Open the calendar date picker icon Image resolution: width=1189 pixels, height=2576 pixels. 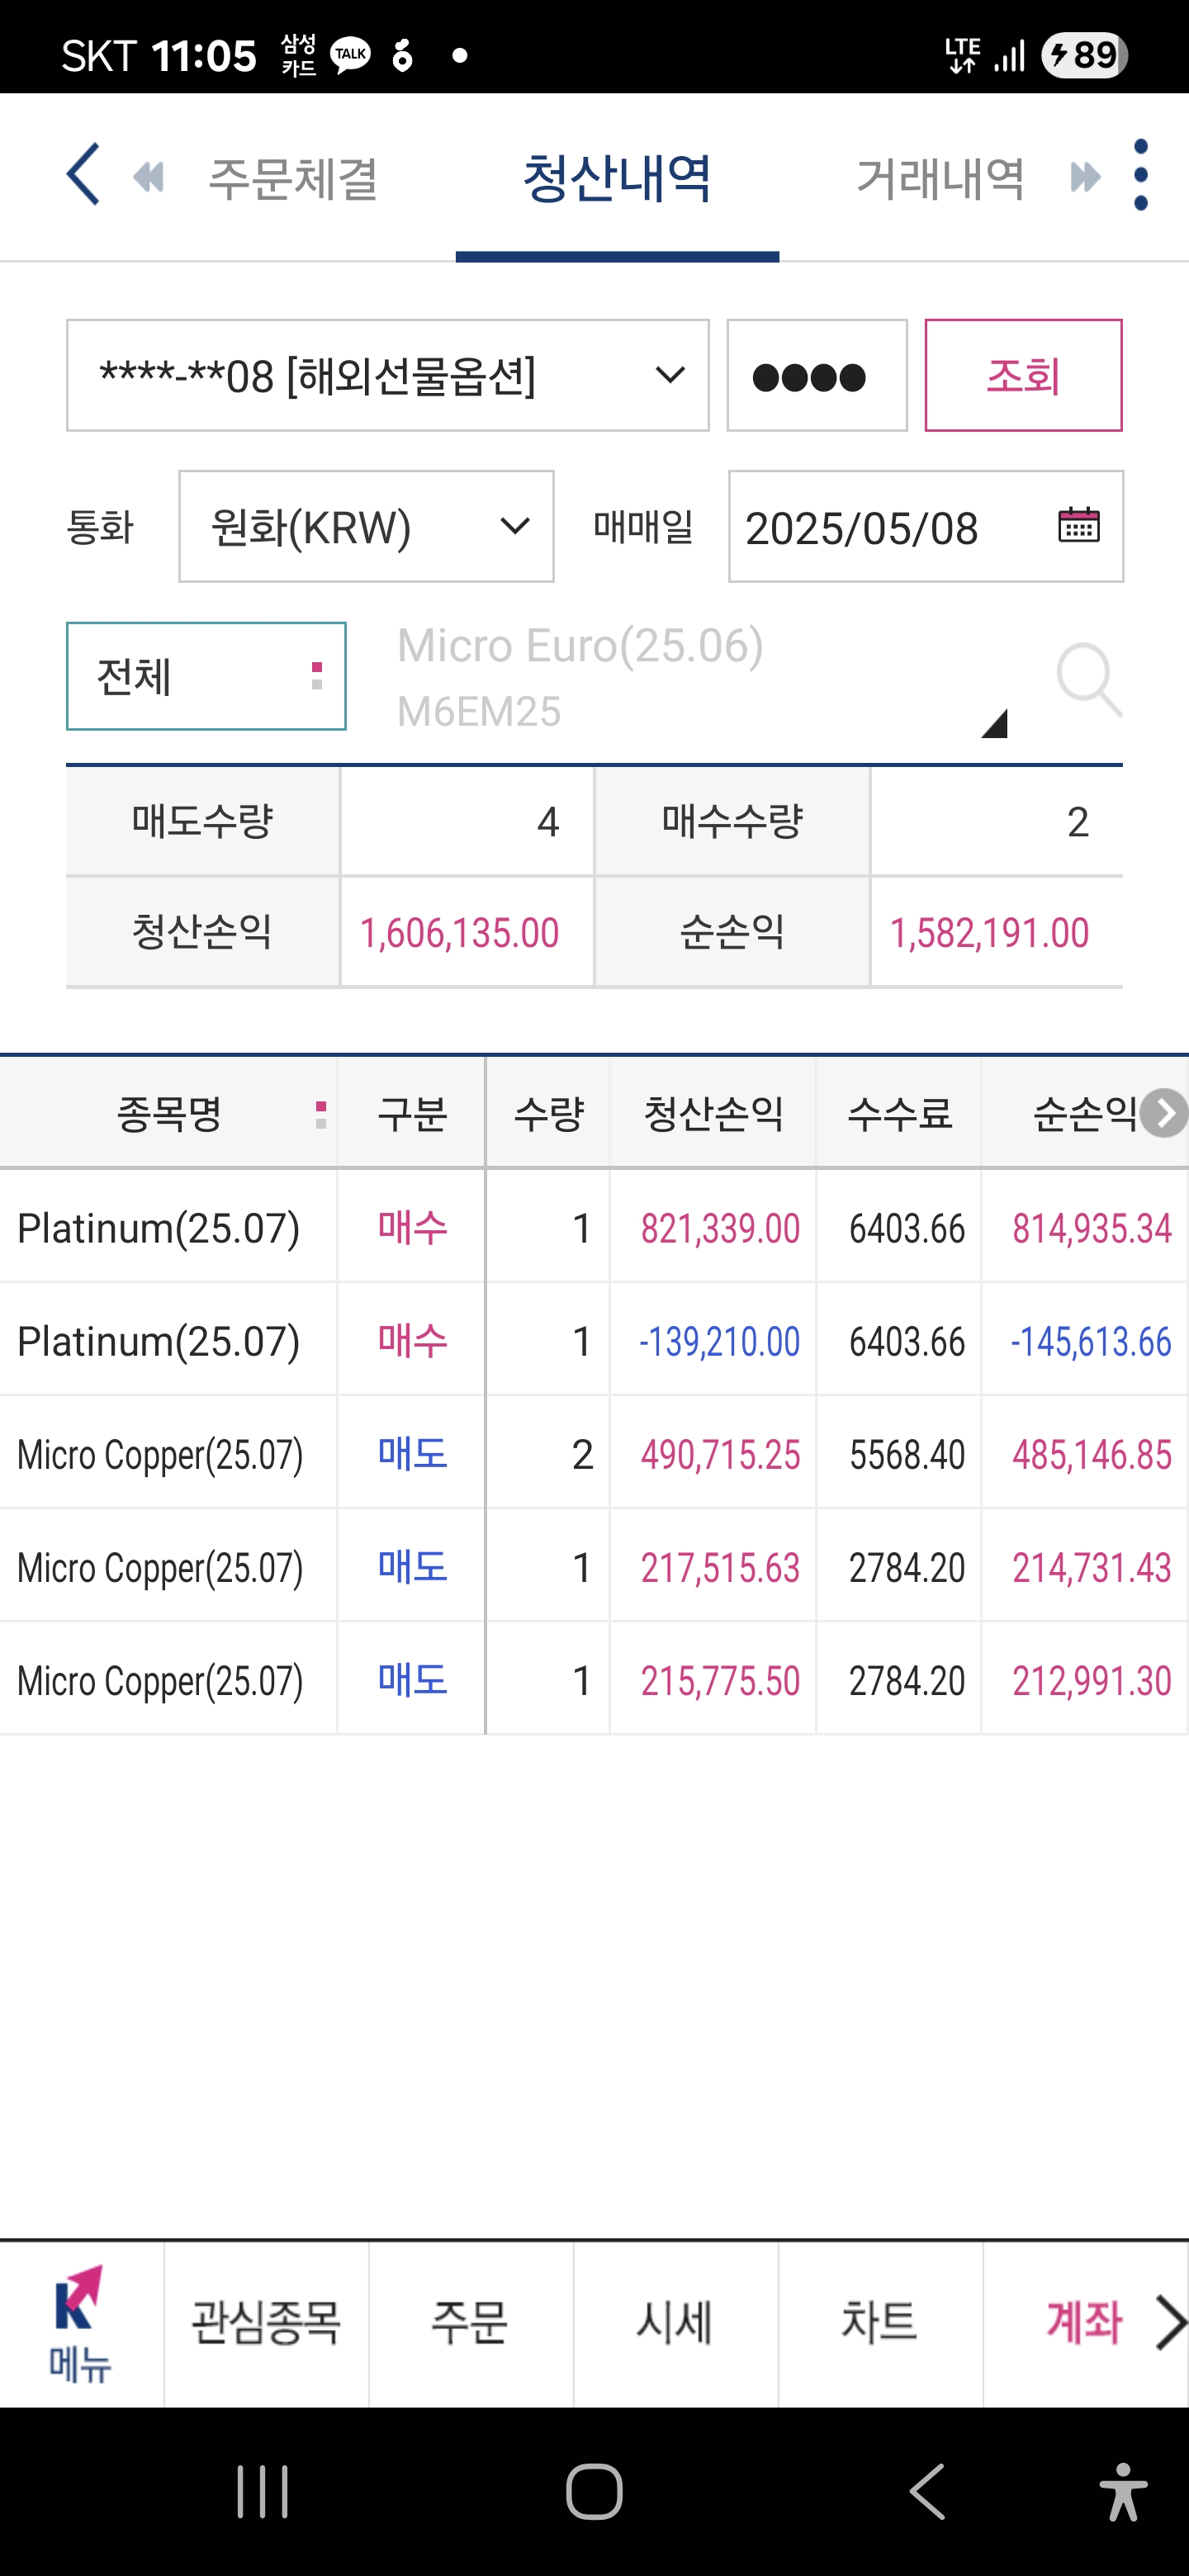click(1078, 525)
